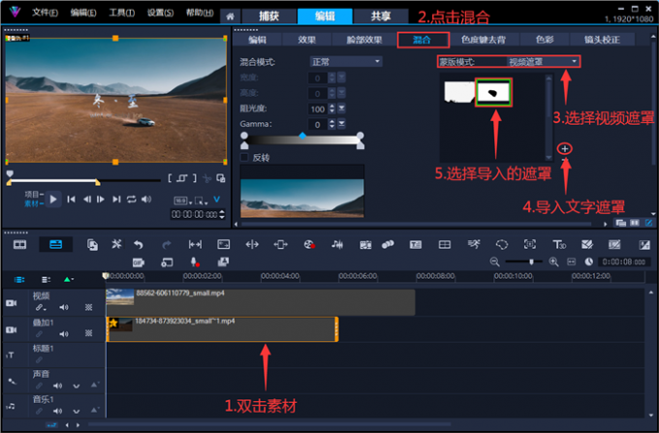Click the Undo arrow in timeline toolbar
This screenshot has width=659, height=433.
coord(139,244)
